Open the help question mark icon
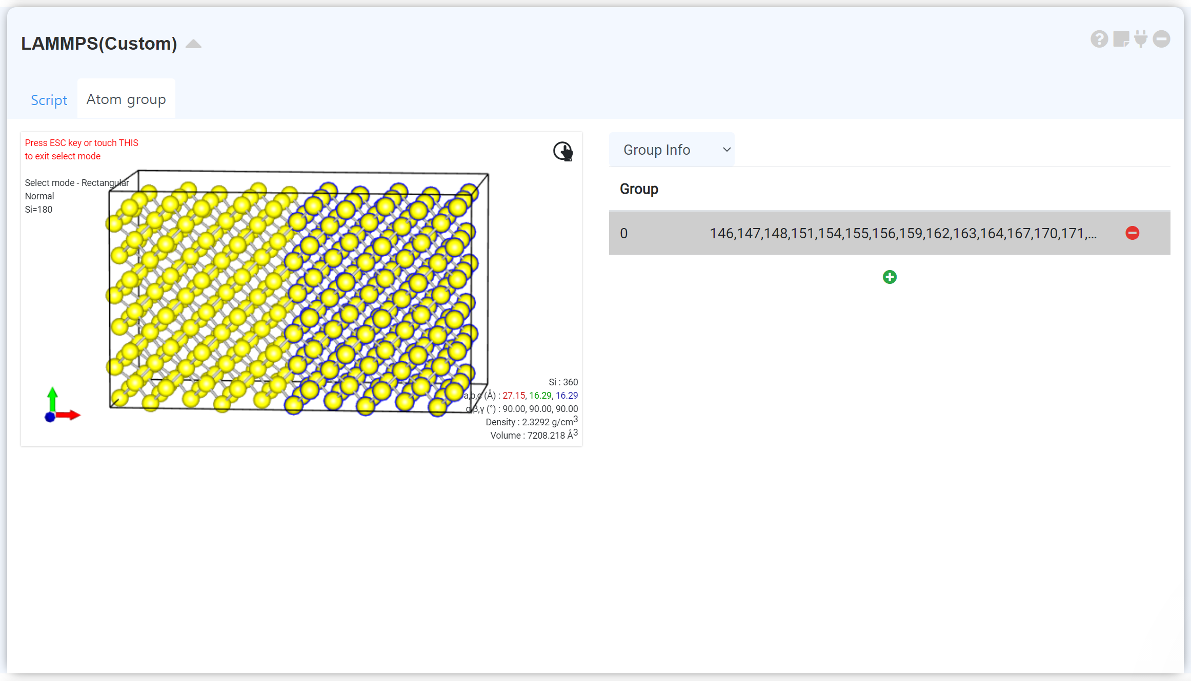Image resolution: width=1191 pixels, height=681 pixels. pos(1099,39)
